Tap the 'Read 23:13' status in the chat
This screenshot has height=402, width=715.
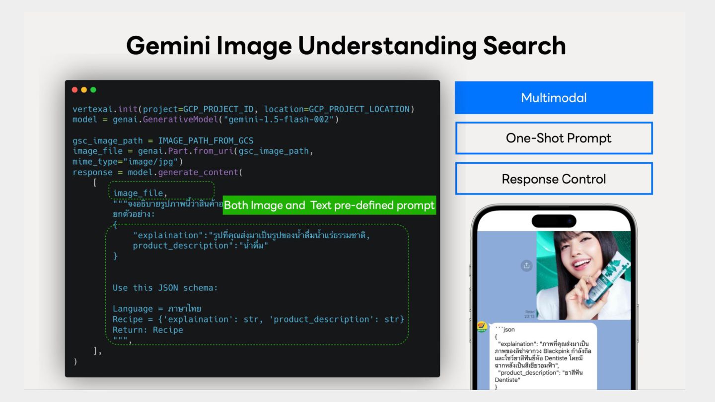click(529, 314)
